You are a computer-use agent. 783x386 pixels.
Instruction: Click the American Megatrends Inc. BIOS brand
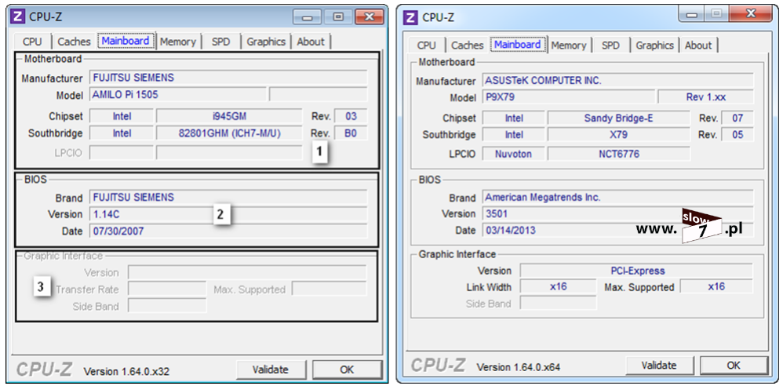618,197
